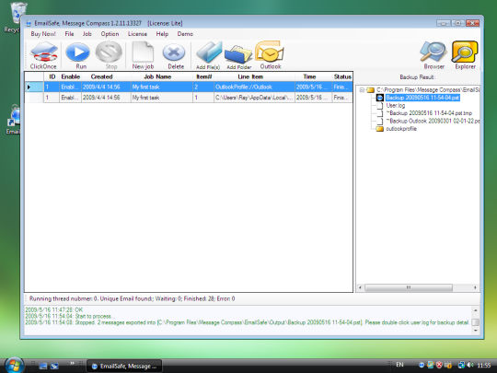Select ~Backup 20090516 11-54-04.pst.tmp tree item
Image resolution: width=497 pixels, height=373 pixels.
coord(429,113)
